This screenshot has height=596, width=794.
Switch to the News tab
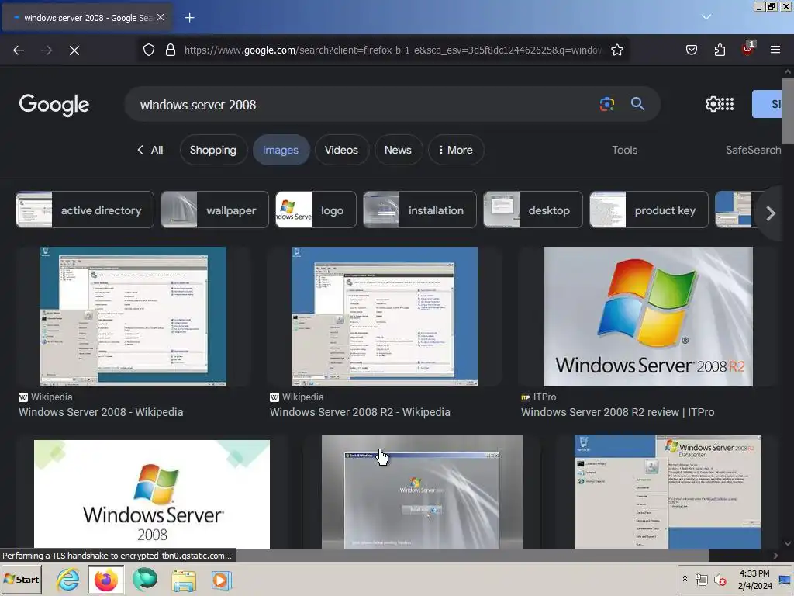[x=398, y=150]
